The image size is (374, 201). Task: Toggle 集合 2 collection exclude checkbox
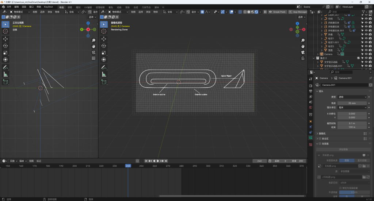[x=358, y=58]
